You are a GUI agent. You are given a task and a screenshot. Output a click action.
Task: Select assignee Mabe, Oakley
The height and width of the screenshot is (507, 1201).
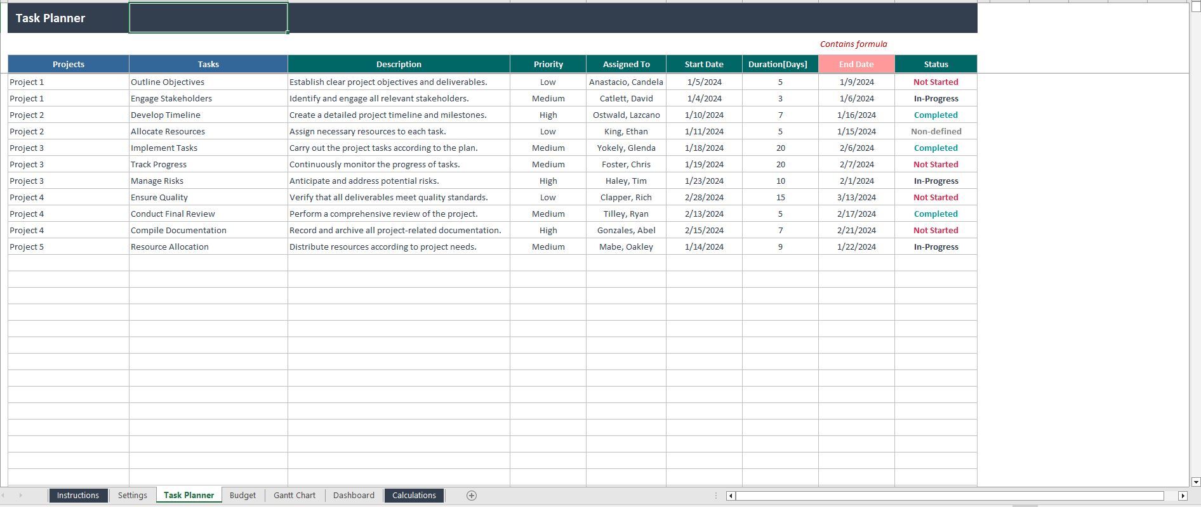[626, 247]
